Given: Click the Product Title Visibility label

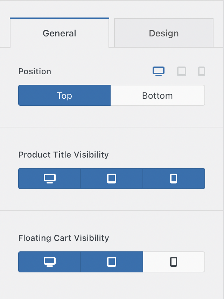Looking at the screenshot, I should point(63,155).
